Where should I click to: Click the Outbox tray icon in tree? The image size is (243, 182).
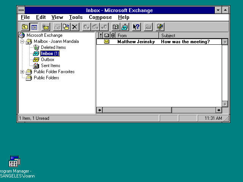(x=36, y=60)
